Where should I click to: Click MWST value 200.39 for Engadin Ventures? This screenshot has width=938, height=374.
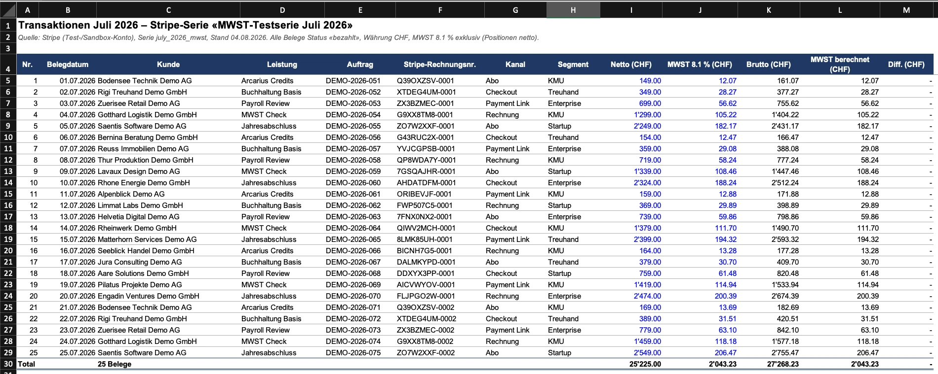pos(725,296)
